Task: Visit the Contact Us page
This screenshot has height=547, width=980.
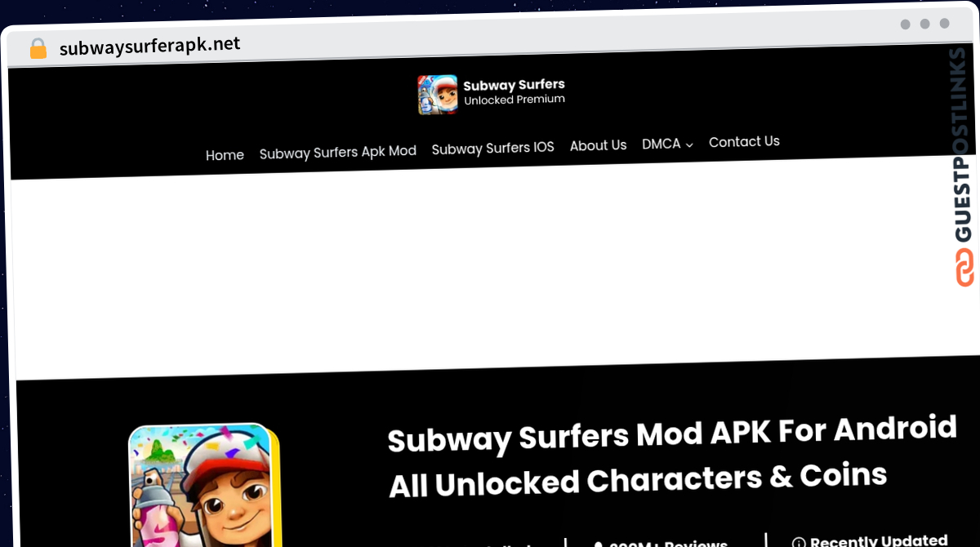Action: [x=744, y=141]
